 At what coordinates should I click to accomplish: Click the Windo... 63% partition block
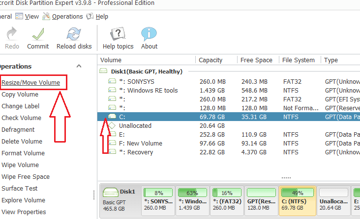pos(192,201)
